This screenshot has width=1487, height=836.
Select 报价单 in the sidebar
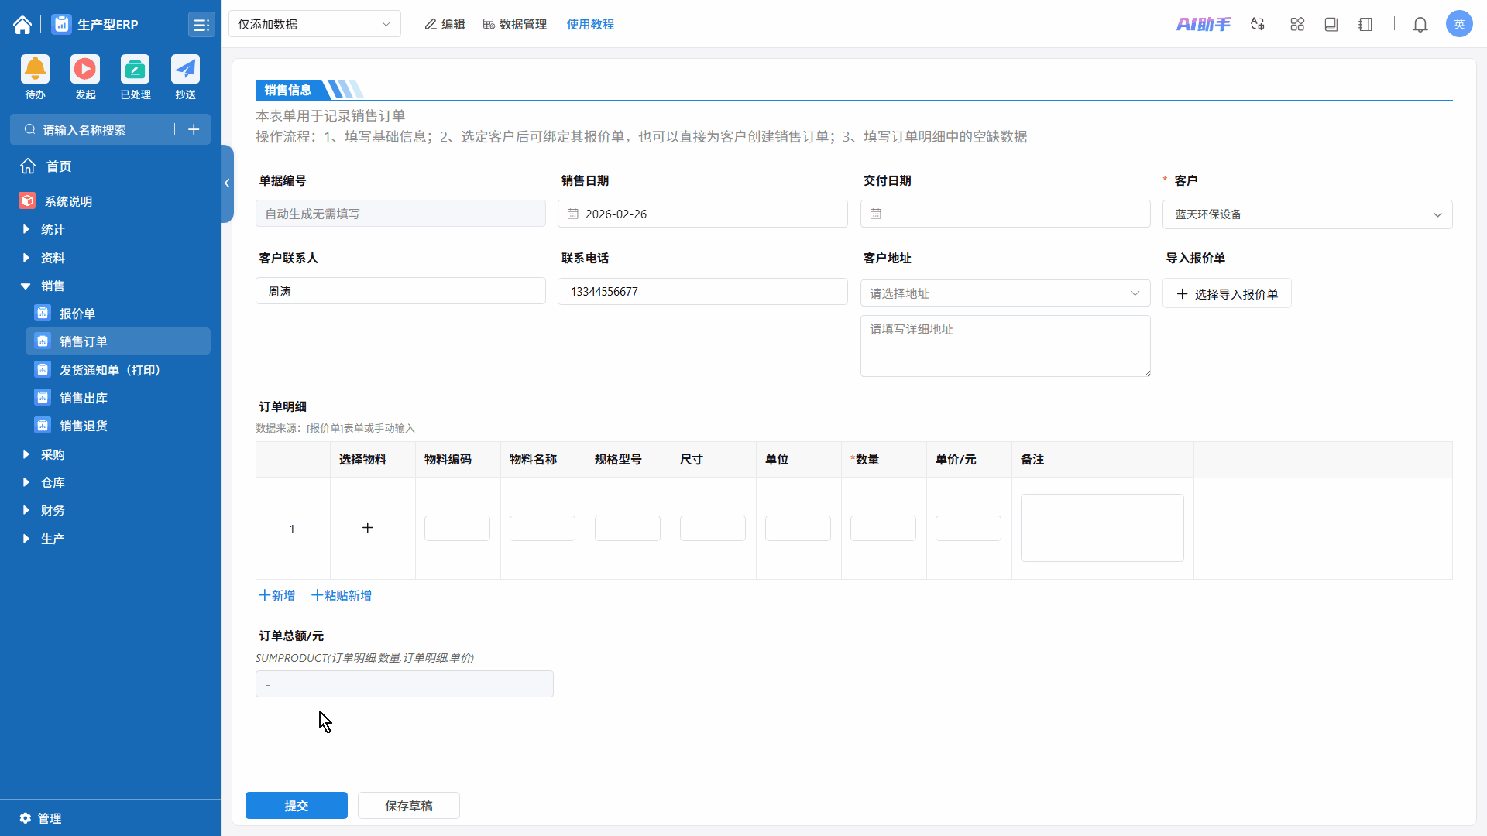point(77,313)
